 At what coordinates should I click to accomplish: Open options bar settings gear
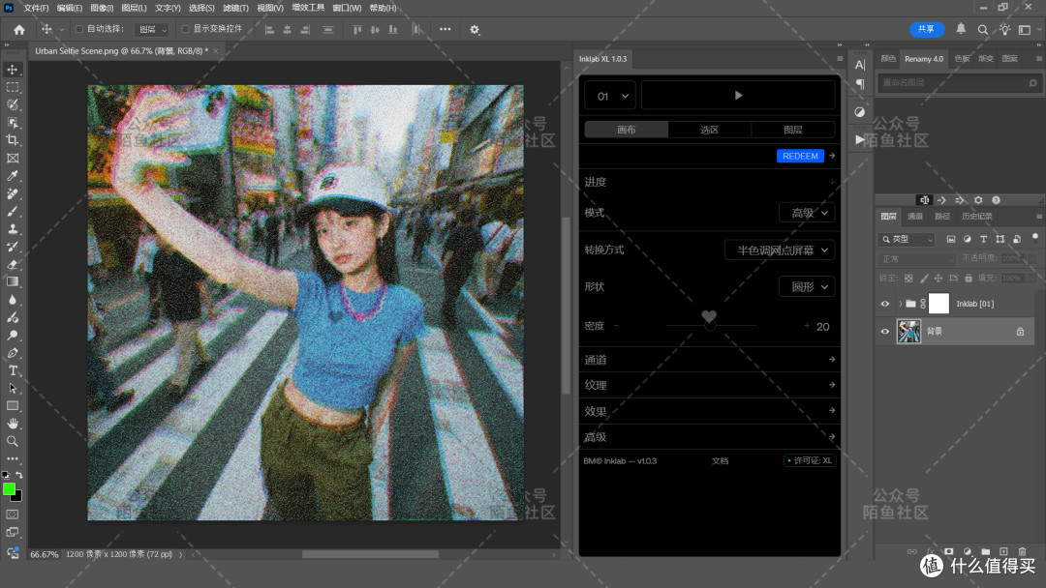pos(475,29)
